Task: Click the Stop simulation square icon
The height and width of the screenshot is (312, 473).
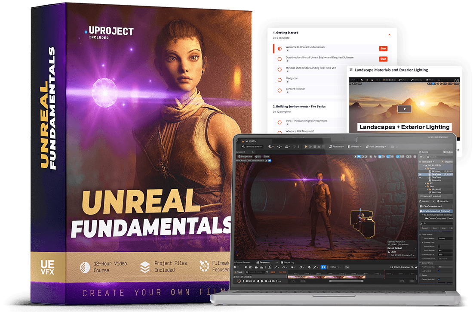Action: click(315, 147)
